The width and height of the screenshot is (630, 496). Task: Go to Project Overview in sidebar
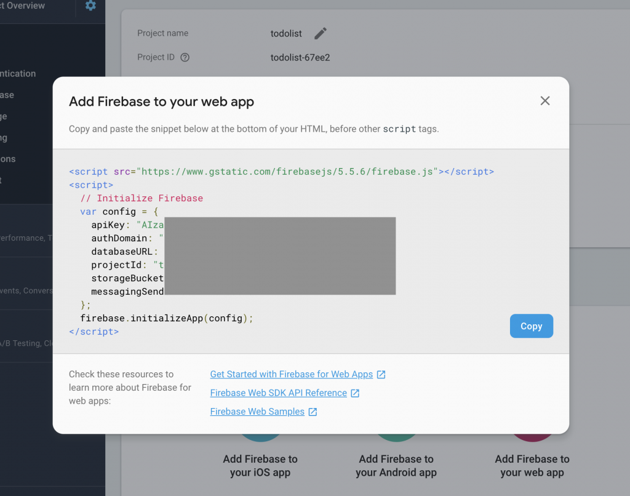pyautogui.click(x=25, y=6)
